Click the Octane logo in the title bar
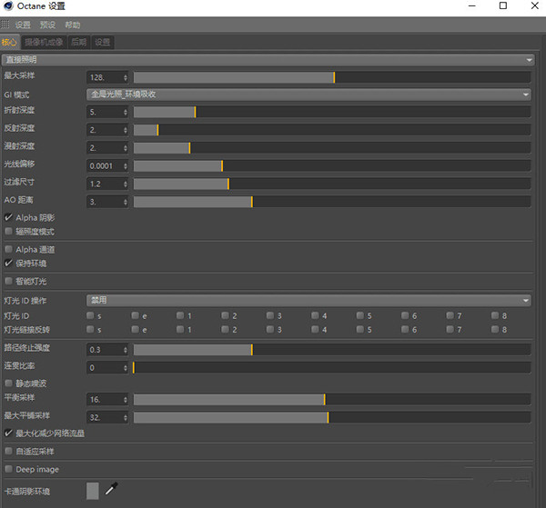Screen dimensions: 546x508 8,6
